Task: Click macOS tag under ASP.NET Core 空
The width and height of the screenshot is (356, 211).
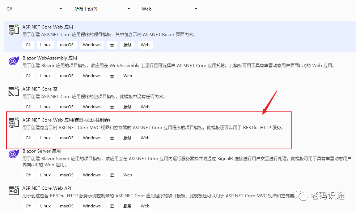Action: 67,107
